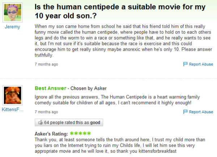The height and width of the screenshot is (157, 217).
Task: Click the flag icon beside the question's Report Abuse
Action: 186,64
